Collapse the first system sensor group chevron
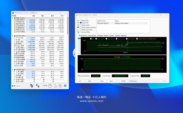Viewport: 183px width, 113px height. pyautogui.click(x=13, y=18)
